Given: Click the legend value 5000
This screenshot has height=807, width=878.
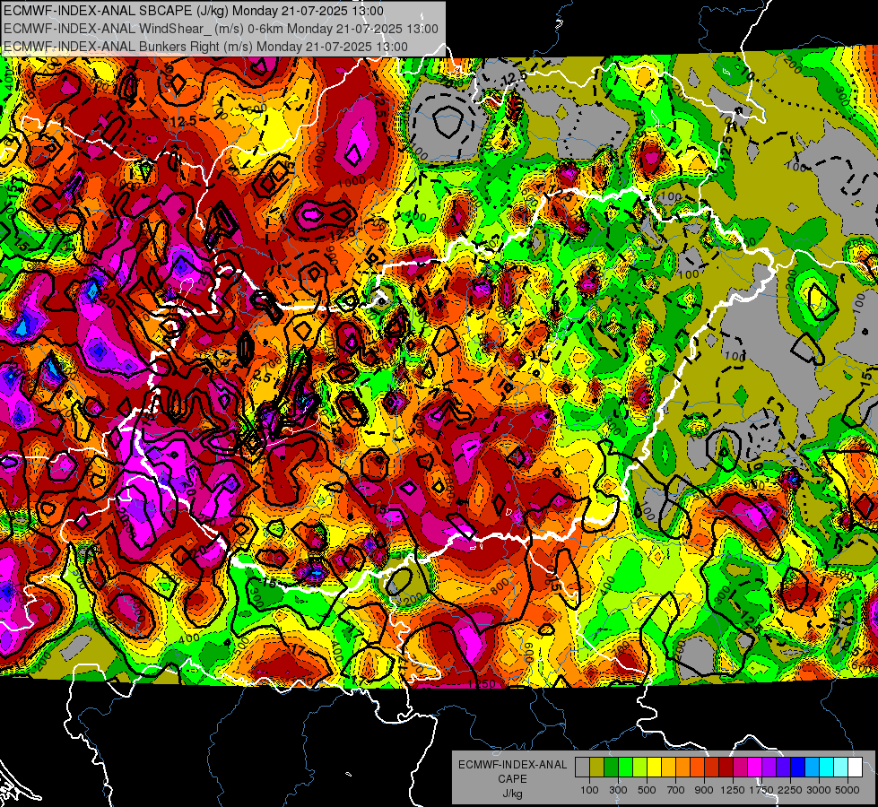Looking at the screenshot, I should [x=848, y=790].
